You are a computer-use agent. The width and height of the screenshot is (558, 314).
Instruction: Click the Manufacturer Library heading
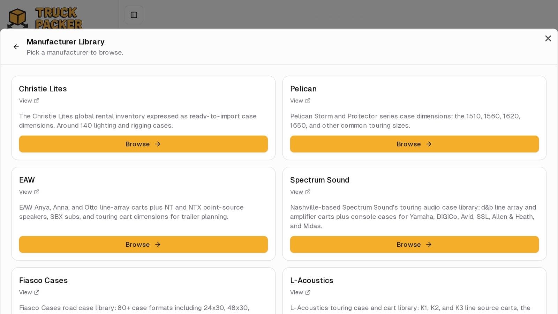click(66, 42)
